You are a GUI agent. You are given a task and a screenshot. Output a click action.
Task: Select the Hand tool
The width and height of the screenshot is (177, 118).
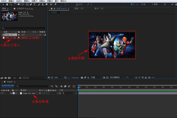click(6, 4)
